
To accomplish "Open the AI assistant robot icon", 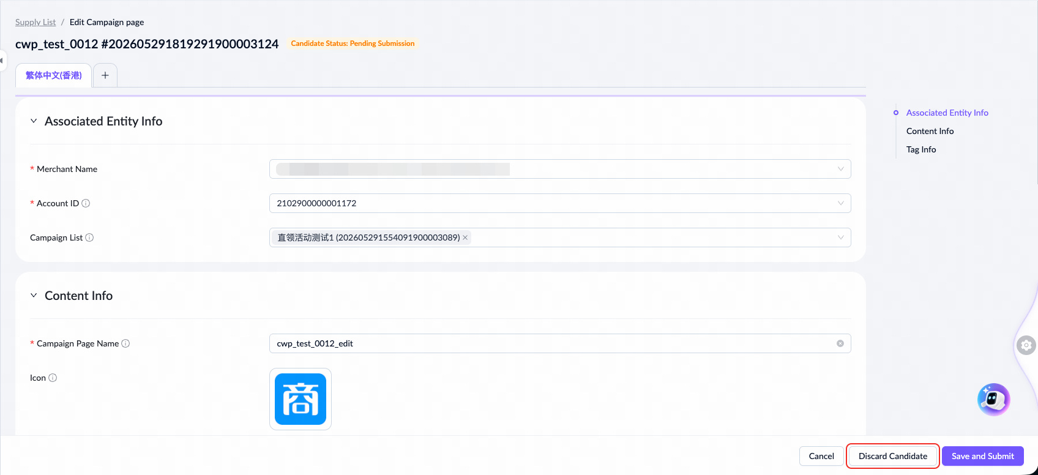I will pos(993,400).
